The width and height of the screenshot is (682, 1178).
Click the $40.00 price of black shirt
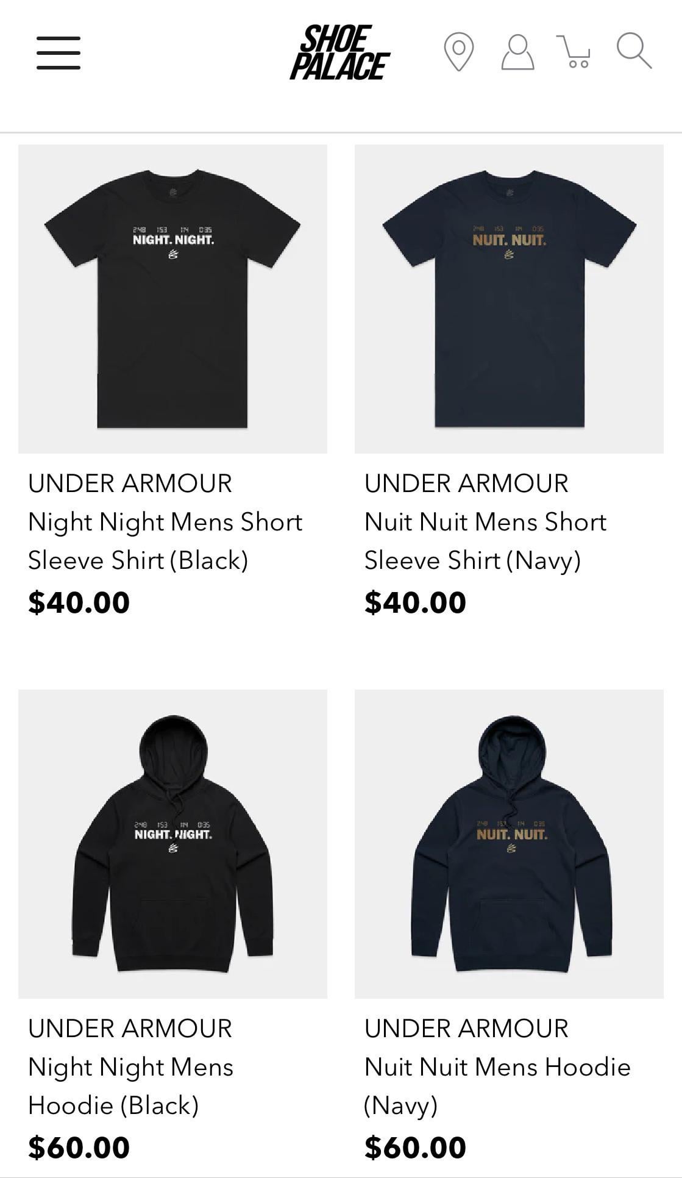click(x=79, y=602)
